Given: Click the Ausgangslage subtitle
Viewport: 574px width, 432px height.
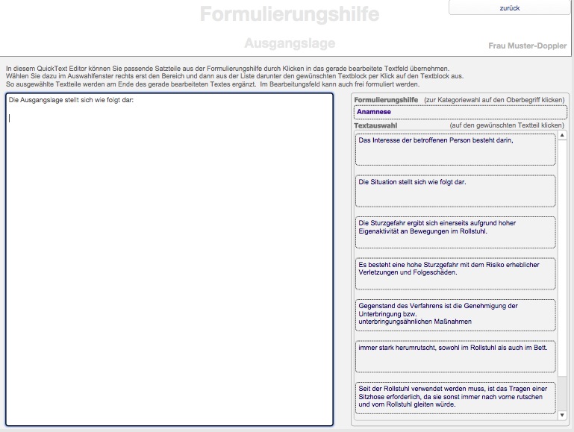Looking at the screenshot, I should tap(290, 43).
